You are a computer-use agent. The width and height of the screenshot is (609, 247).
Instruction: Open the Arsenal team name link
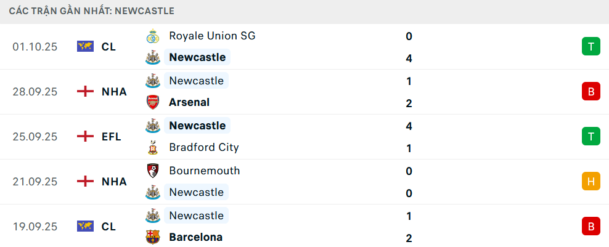click(189, 102)
